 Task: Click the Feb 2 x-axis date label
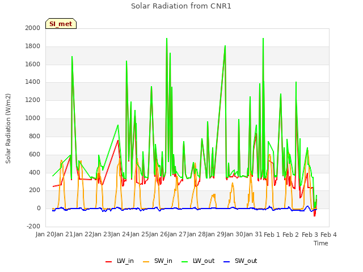[291, 235]
